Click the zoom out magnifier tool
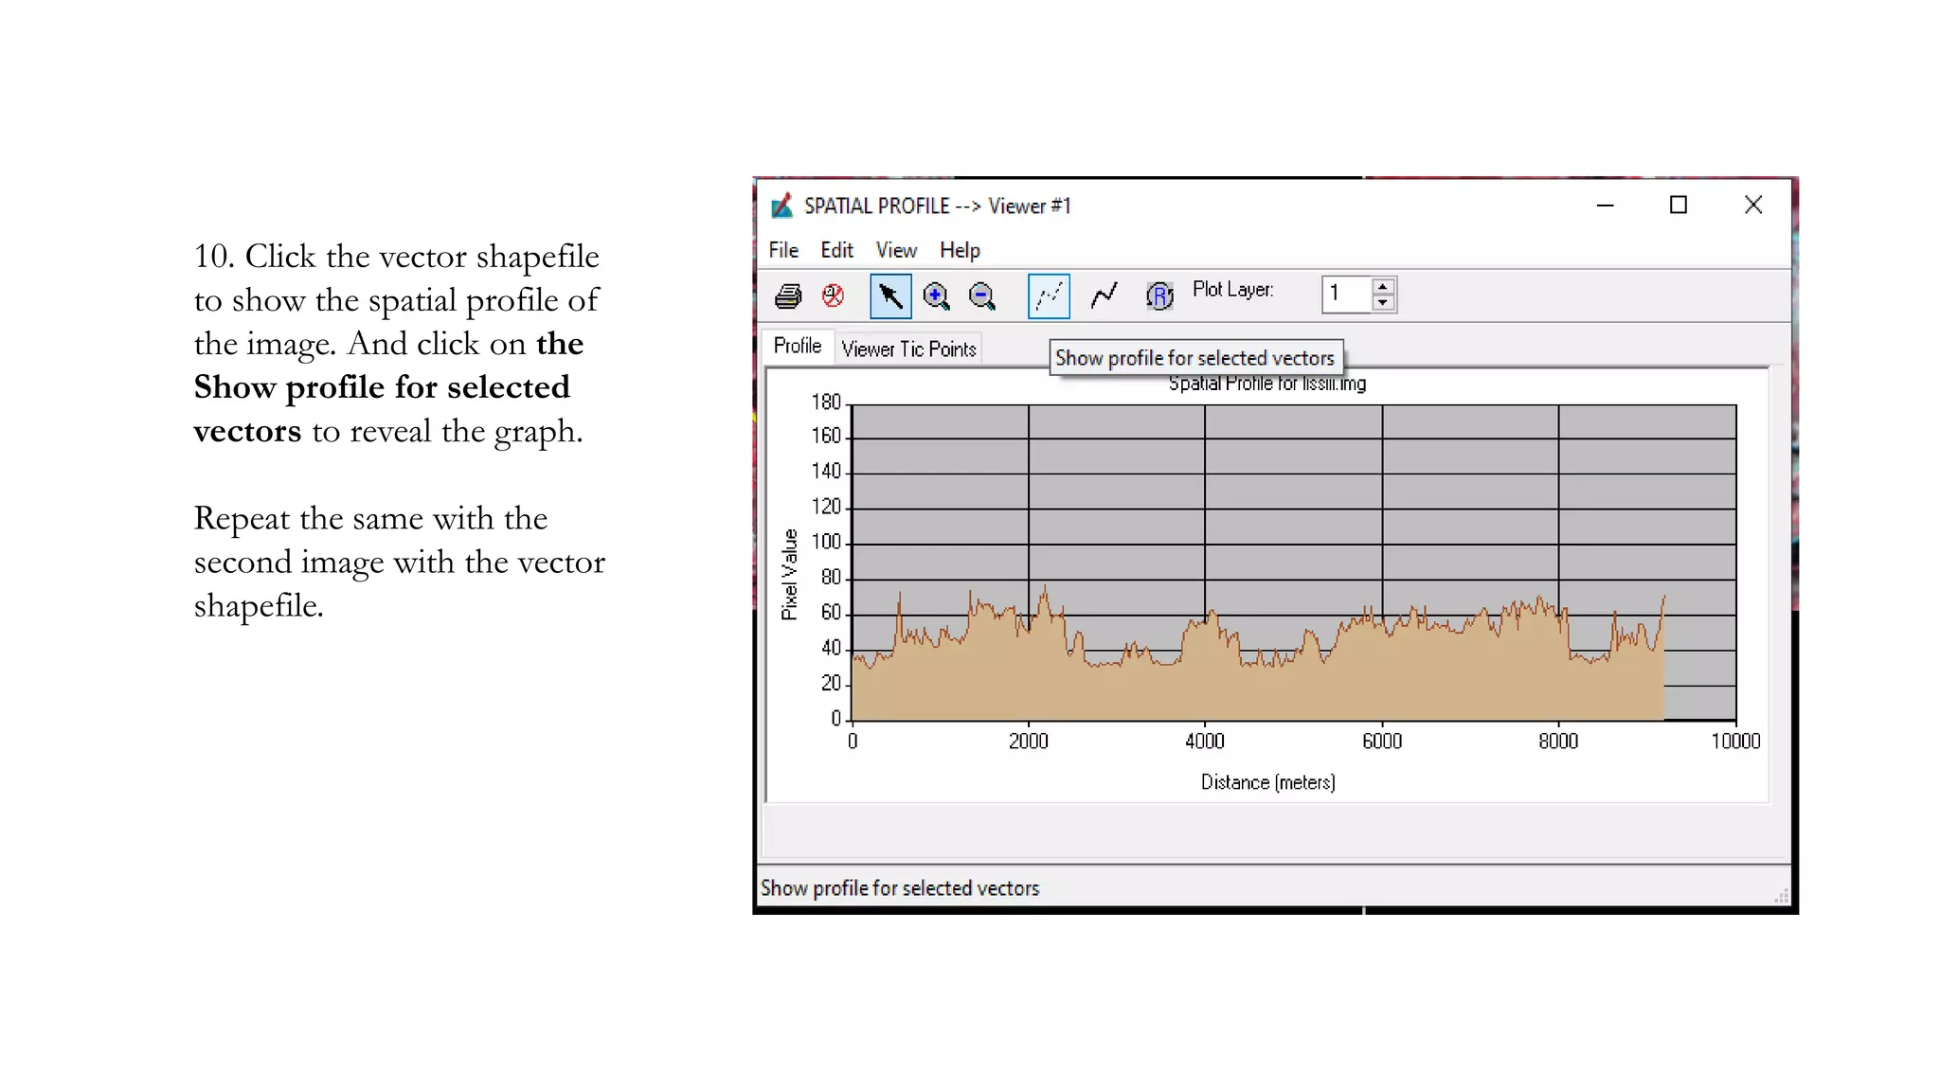The width and height of the screenshot is (1940, 1091). click(982, 296)
